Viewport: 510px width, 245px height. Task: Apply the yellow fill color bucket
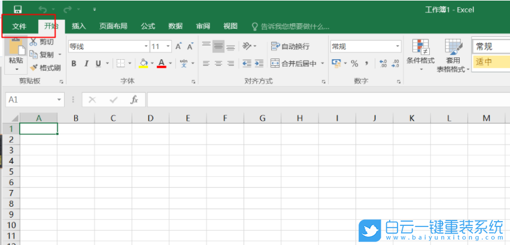pos(144,63)
